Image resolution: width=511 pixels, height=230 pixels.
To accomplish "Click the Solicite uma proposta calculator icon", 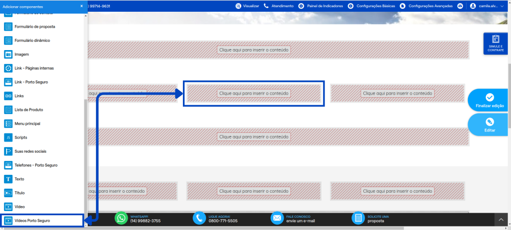I will pos(358,218).
